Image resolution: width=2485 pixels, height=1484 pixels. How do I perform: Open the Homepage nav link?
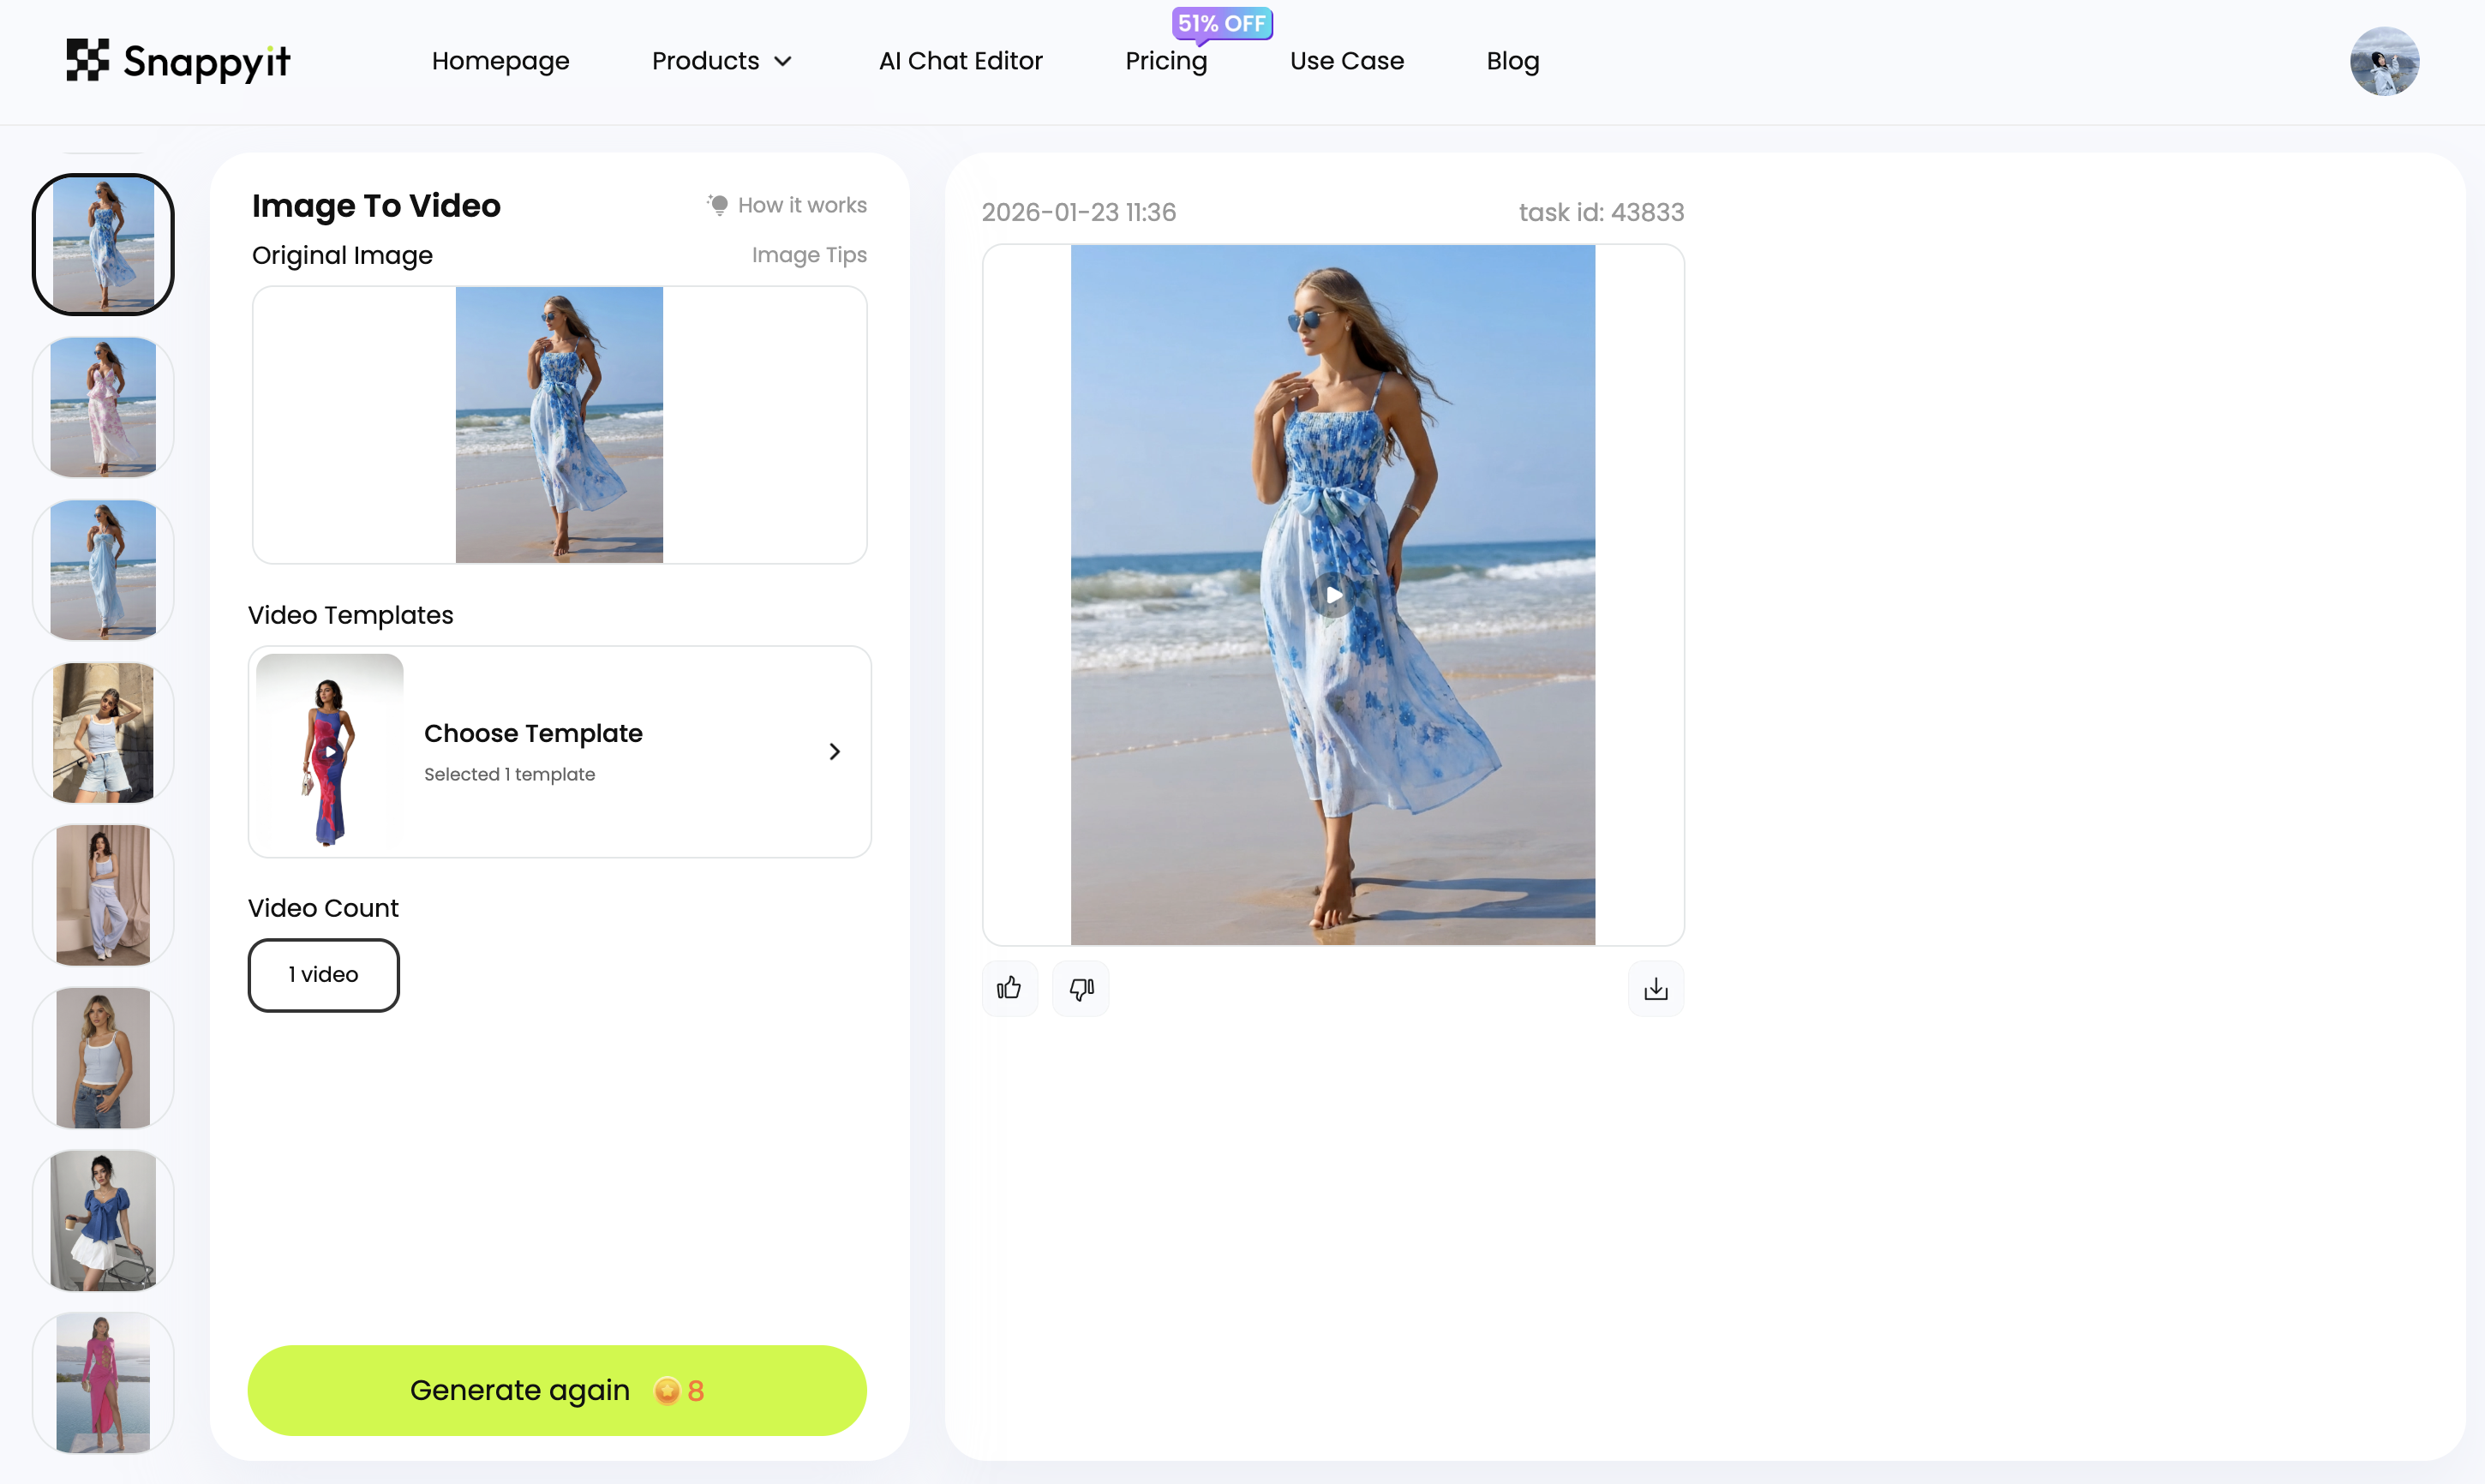pos(500,61)
